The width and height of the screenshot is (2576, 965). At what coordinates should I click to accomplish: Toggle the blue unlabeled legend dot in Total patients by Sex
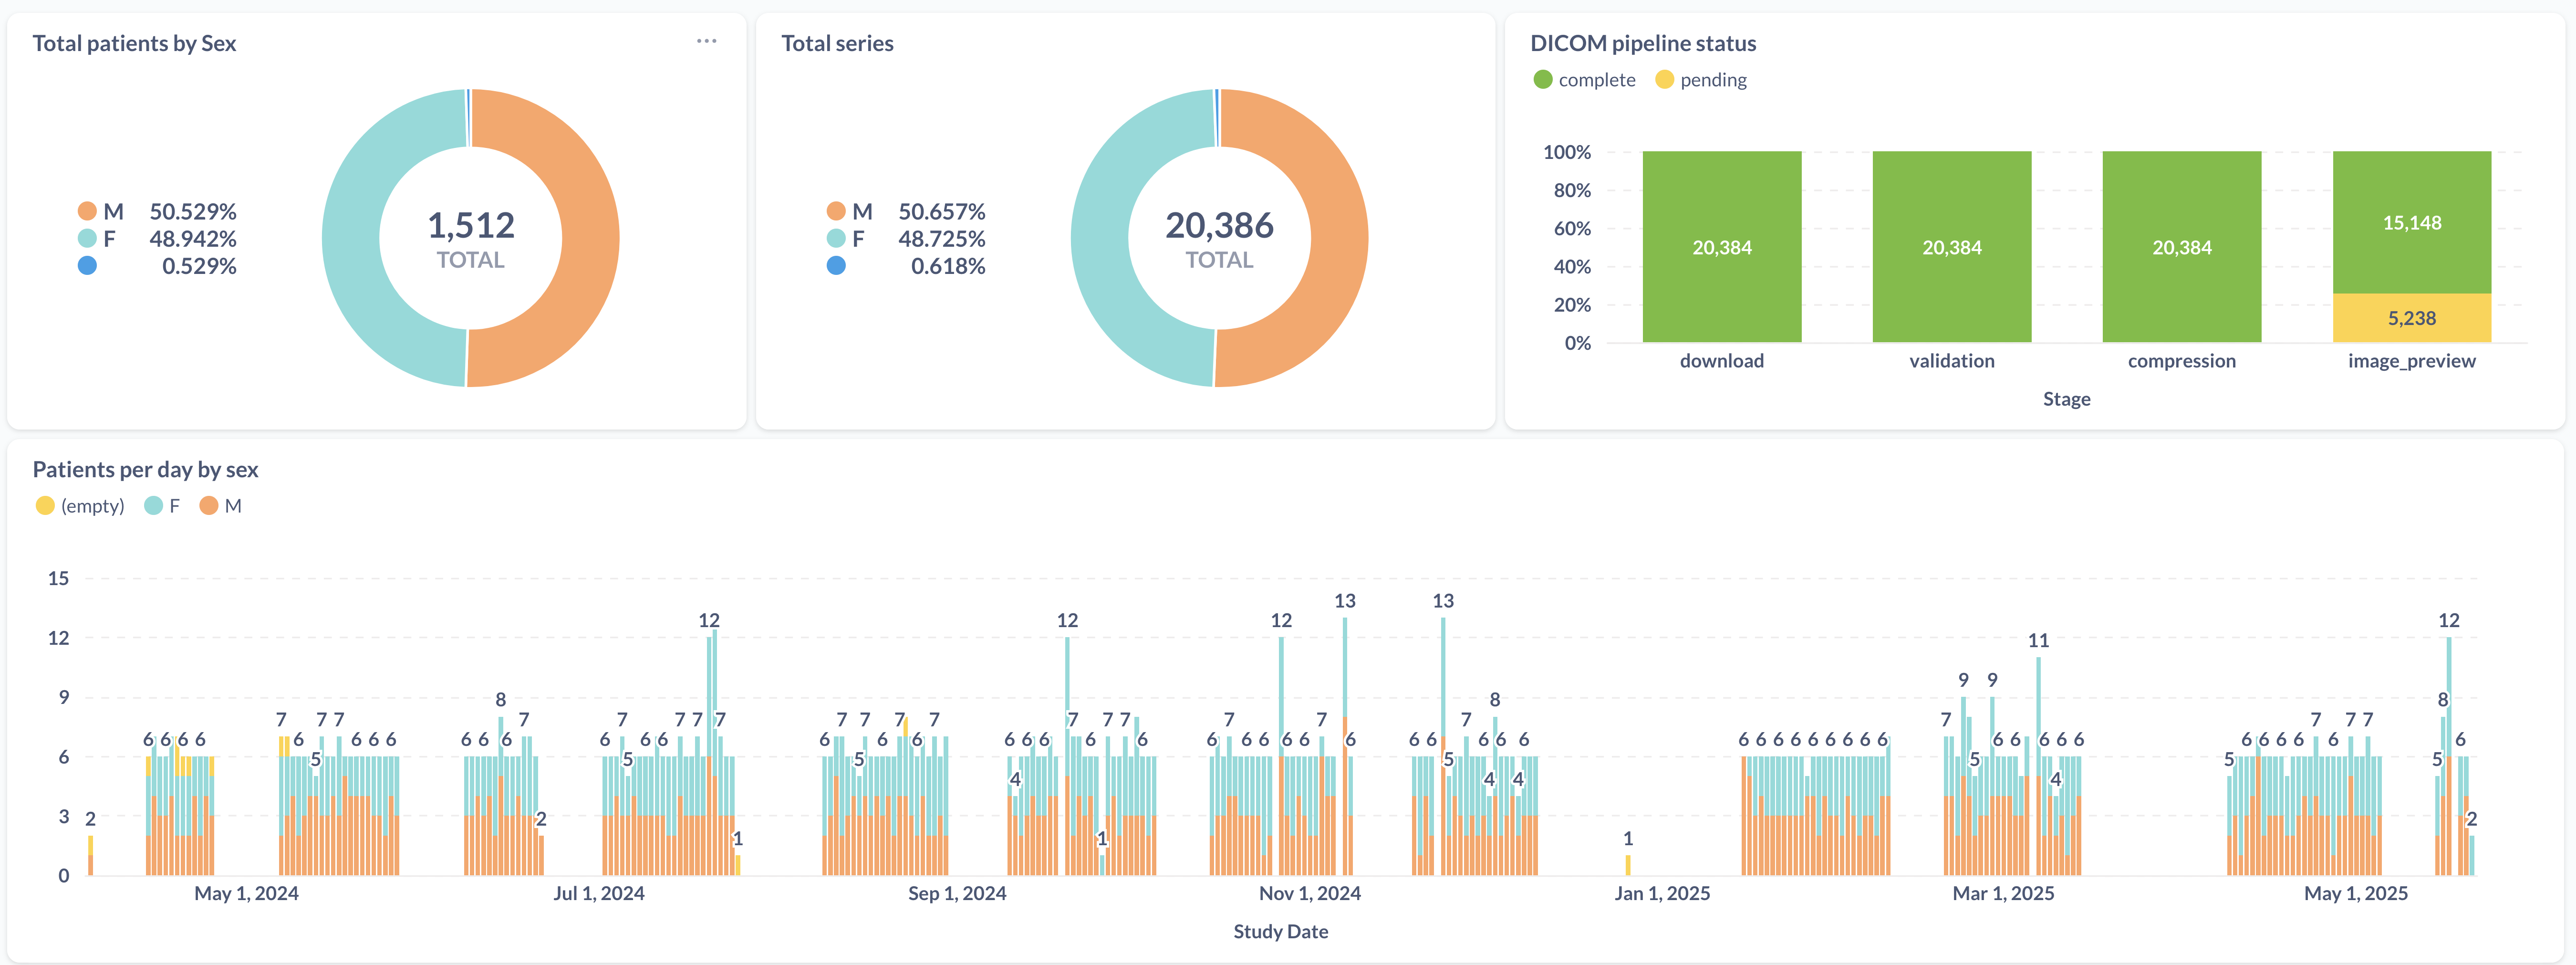click(87, 266)
